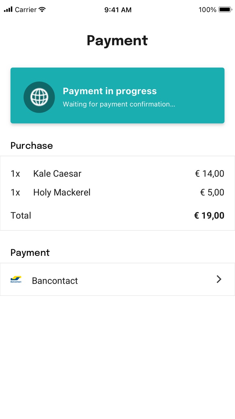Select the Kale Caesar item
The image size is (235, 419).
point(57,173)
